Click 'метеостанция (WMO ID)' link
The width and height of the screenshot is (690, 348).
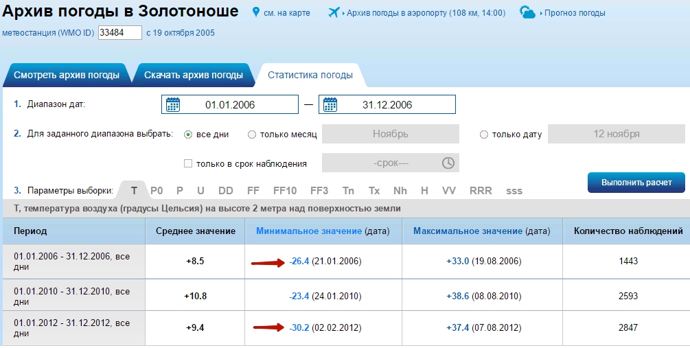49,32
